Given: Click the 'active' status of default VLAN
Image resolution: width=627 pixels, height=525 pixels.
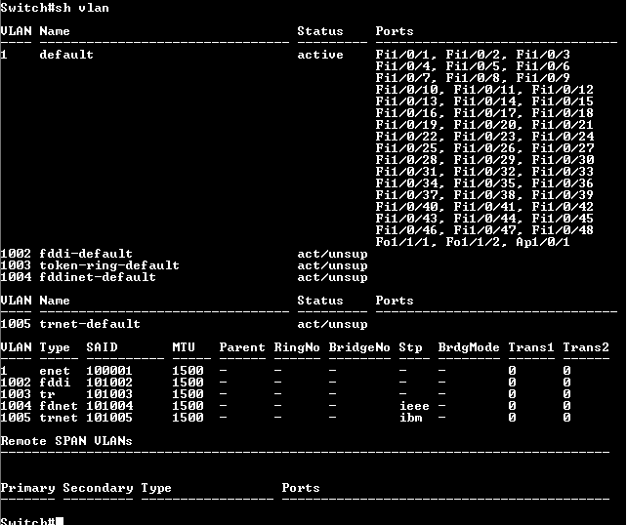Looking at the screenshot, I should click(320, 55).
